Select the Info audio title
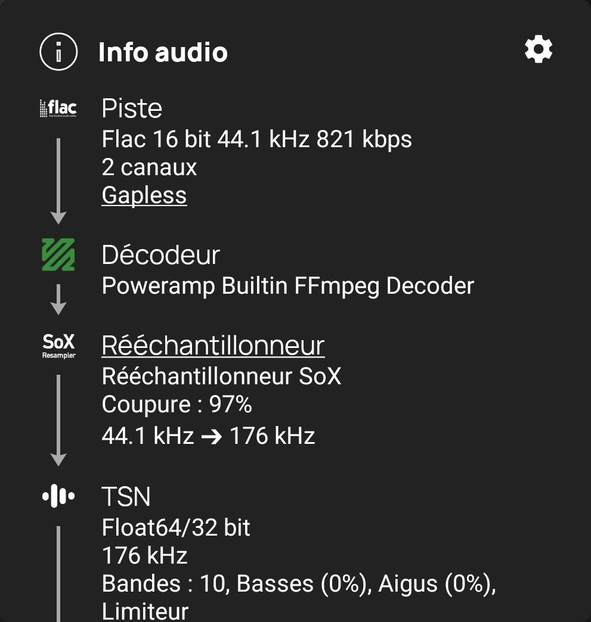 [163, 52]
